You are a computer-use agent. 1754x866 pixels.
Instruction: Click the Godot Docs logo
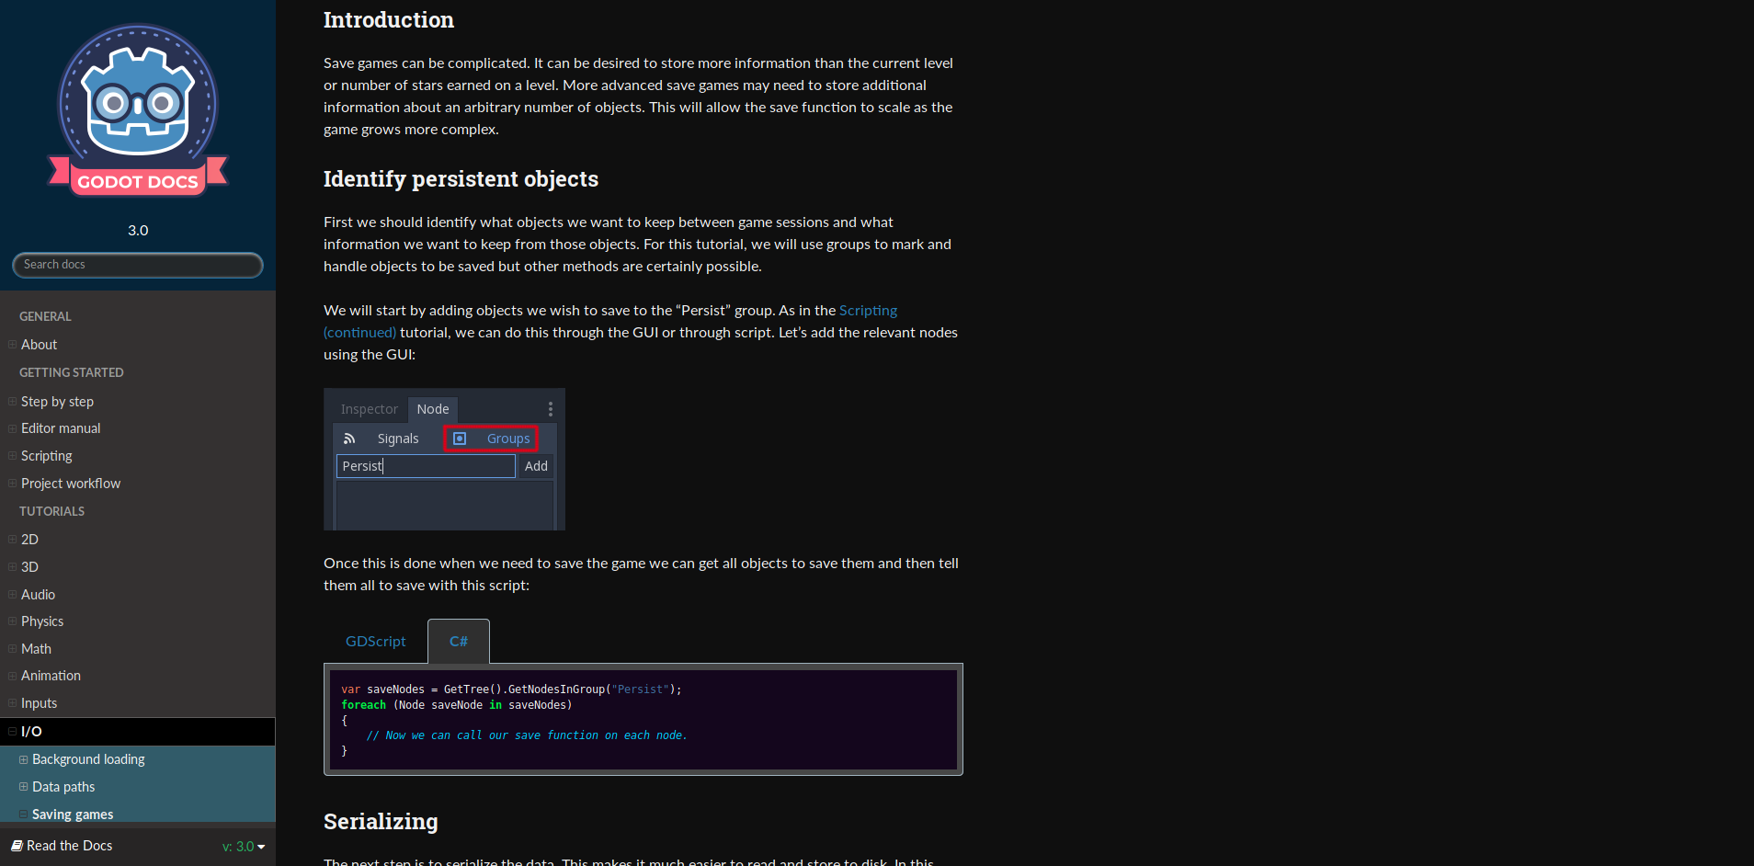pos(137,110)
